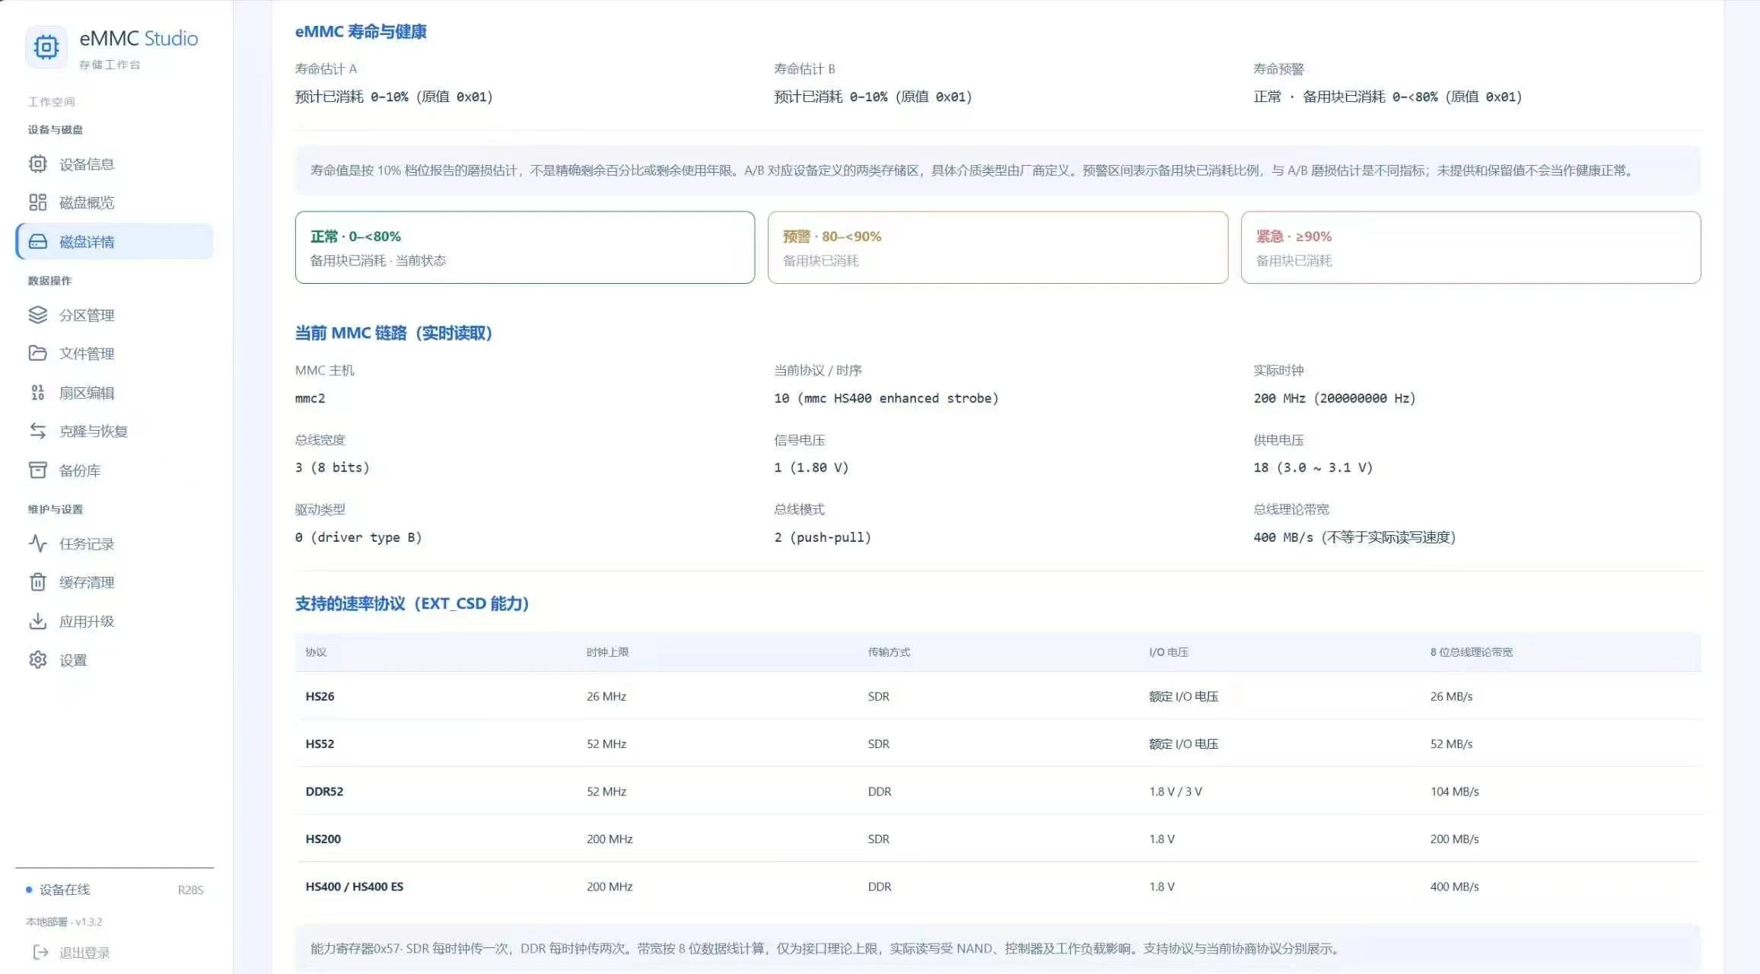Select 文件管理 sidebar entry

[x=114, y=353]
